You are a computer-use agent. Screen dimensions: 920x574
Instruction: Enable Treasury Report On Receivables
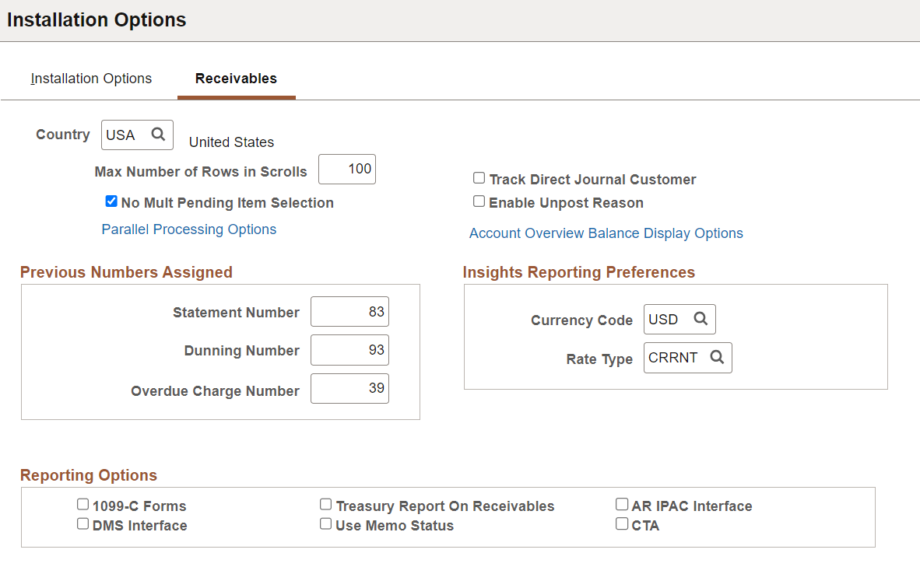[325, 504]
